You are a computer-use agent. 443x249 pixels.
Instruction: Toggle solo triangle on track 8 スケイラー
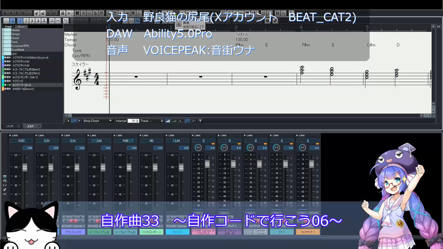(10, 85)
